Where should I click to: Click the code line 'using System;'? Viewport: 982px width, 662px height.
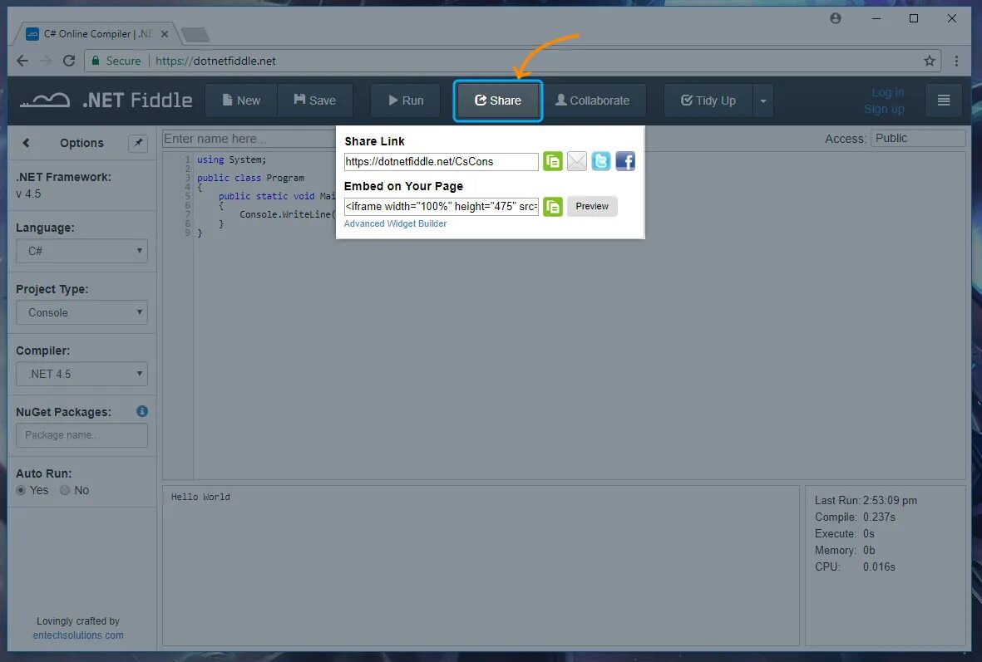pyautogui.click(x=232, y=159)
